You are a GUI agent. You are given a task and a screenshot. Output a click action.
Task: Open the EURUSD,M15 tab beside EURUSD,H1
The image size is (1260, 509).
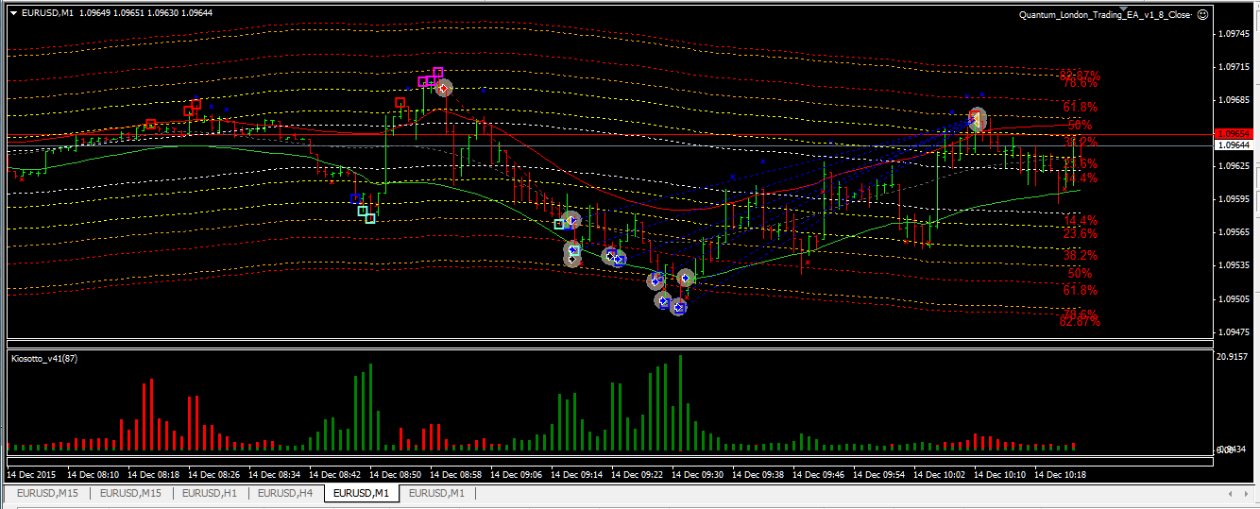click(x=130, y=493)
